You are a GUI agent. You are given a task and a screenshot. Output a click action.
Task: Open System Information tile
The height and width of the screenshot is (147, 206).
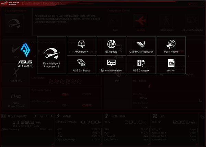coord(111,65)
